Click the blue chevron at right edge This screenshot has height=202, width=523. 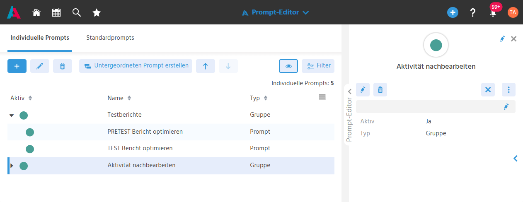pyautogui.click(x=516, y=158)
